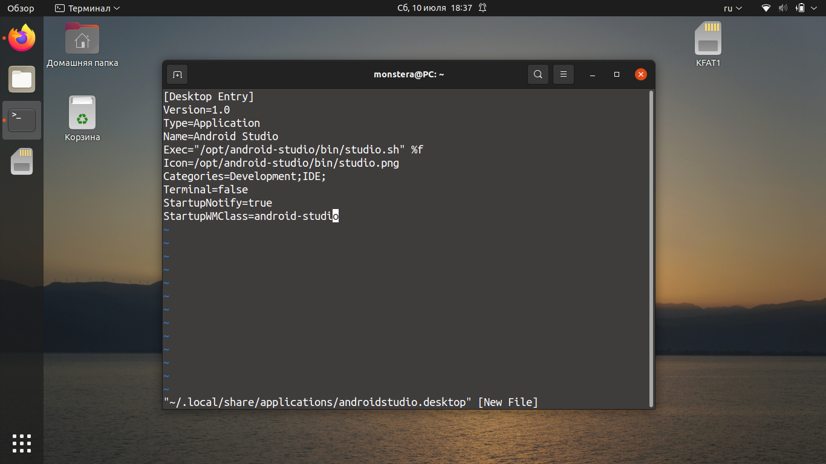Open the Files app in the dock
Screen dimensions: 826x464
tap(22, 79)
